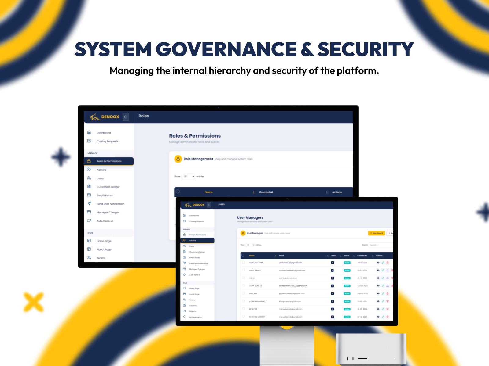Click Active status badge in Admin row
This screenshot has height=366, width=489.
coord(347,278)
